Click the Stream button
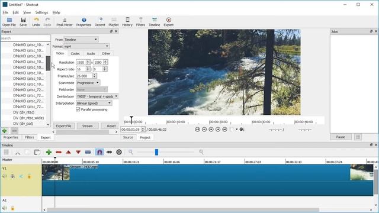379x213 pixels. tap(88, 126)
